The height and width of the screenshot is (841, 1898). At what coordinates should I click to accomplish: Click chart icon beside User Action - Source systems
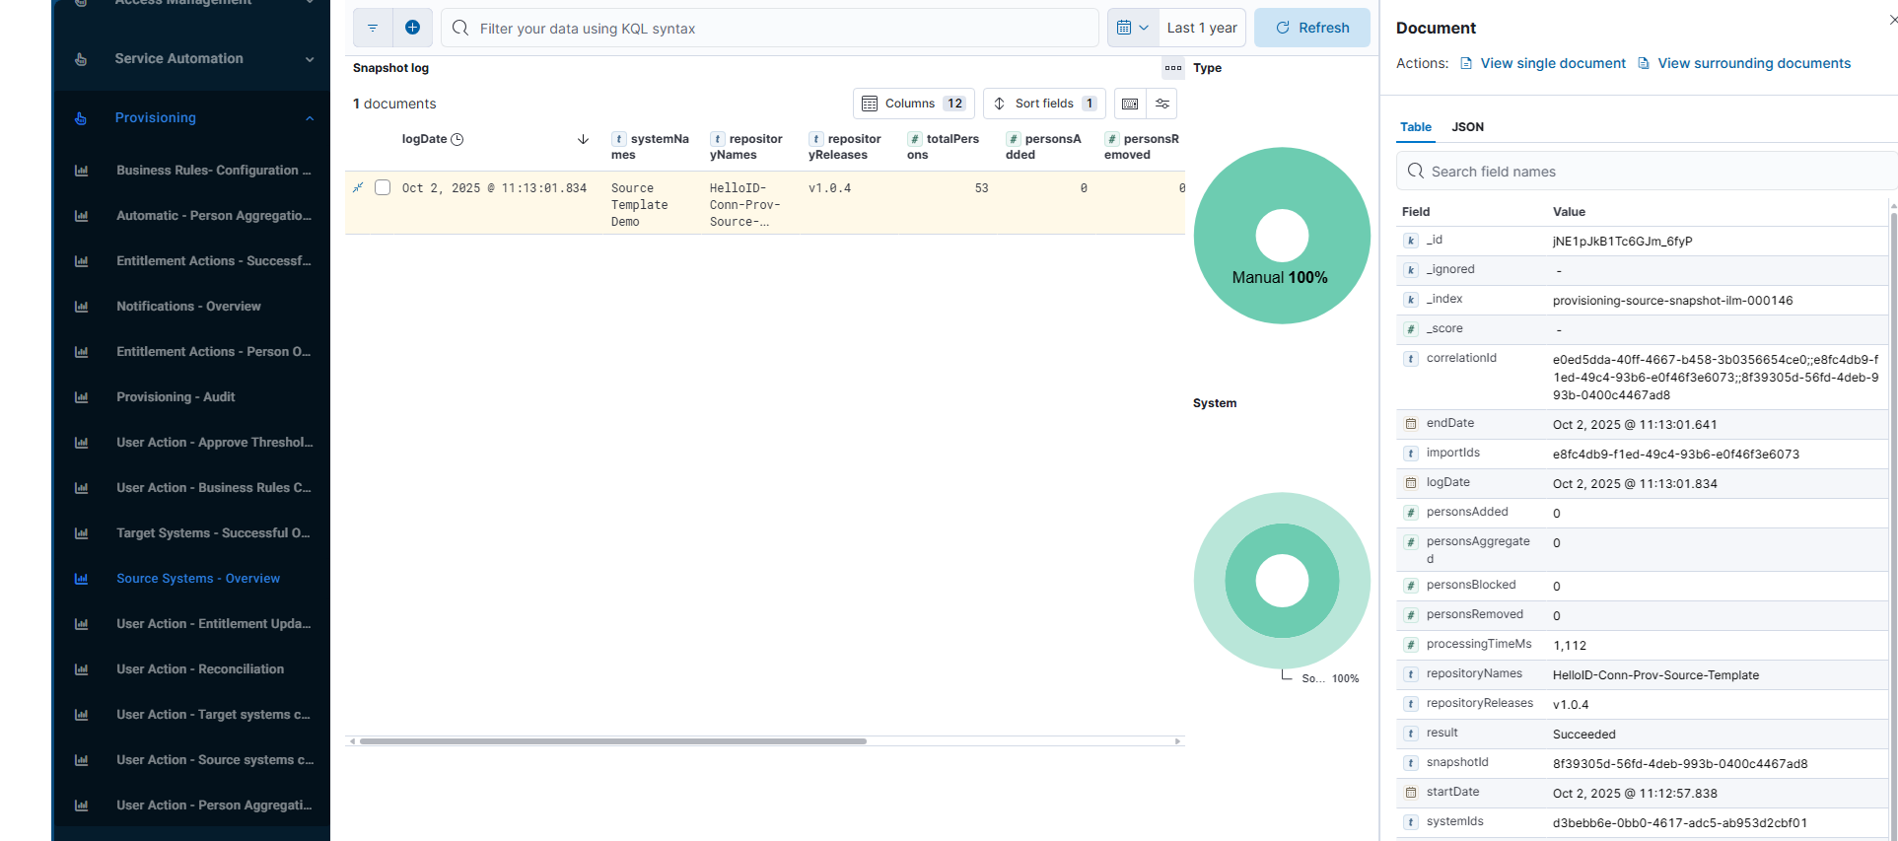coord(82,760)
